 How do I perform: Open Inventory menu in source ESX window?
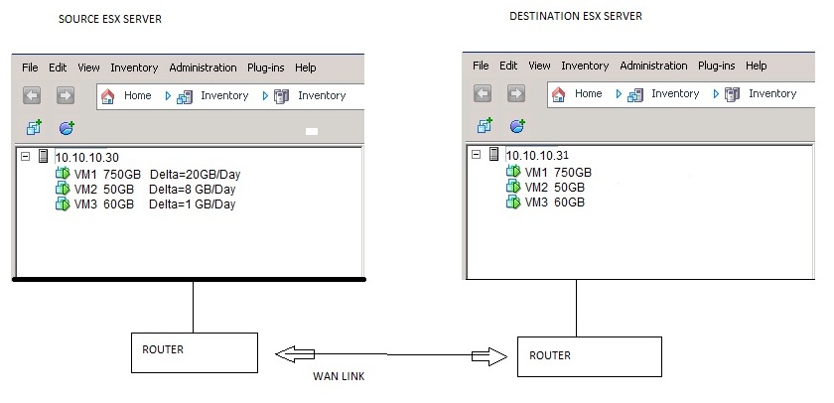(134, 67)
